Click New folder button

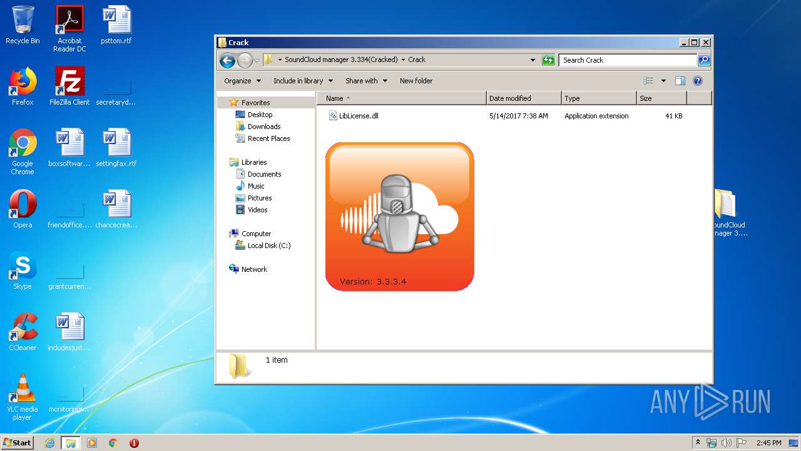tap(416, 81)
